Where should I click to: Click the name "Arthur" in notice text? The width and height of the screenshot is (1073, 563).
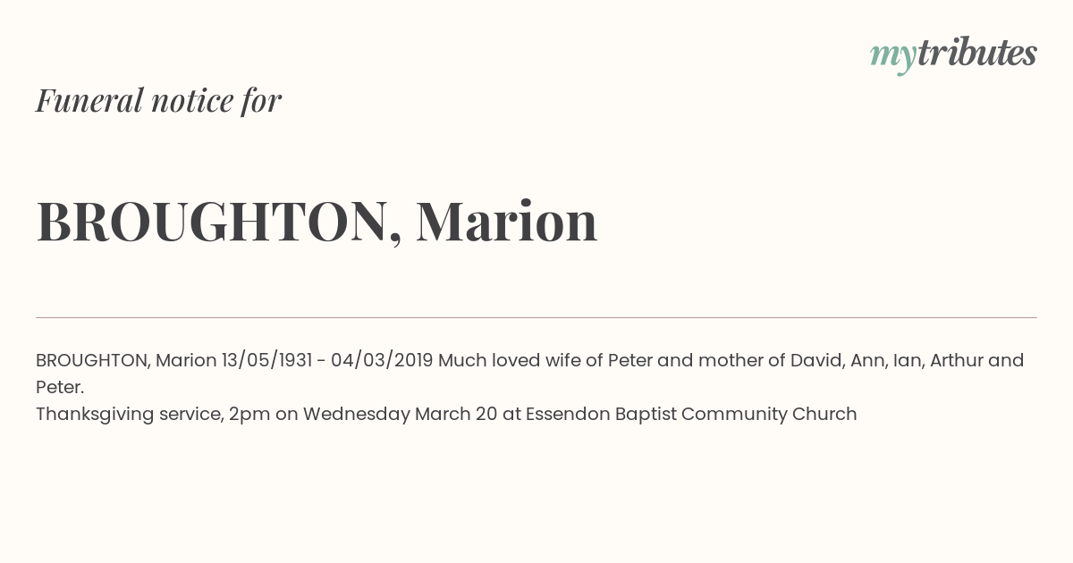(957, 360)
